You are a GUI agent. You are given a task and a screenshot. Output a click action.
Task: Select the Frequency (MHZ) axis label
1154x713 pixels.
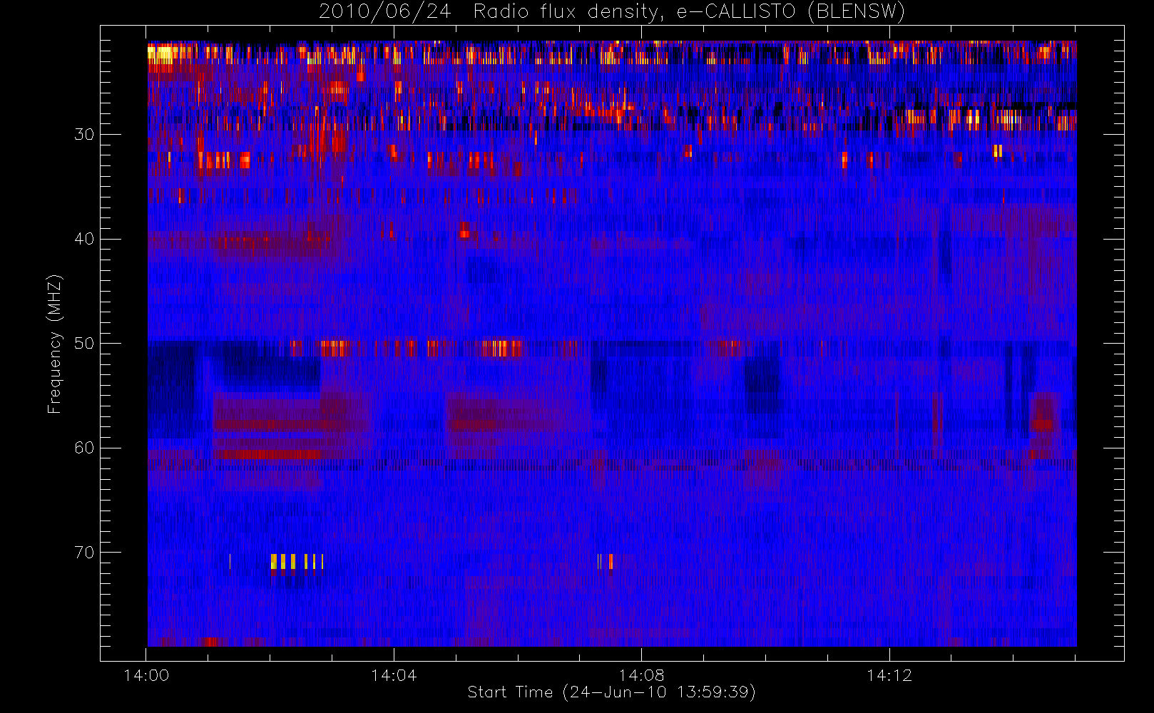click(x=55, y=344)
